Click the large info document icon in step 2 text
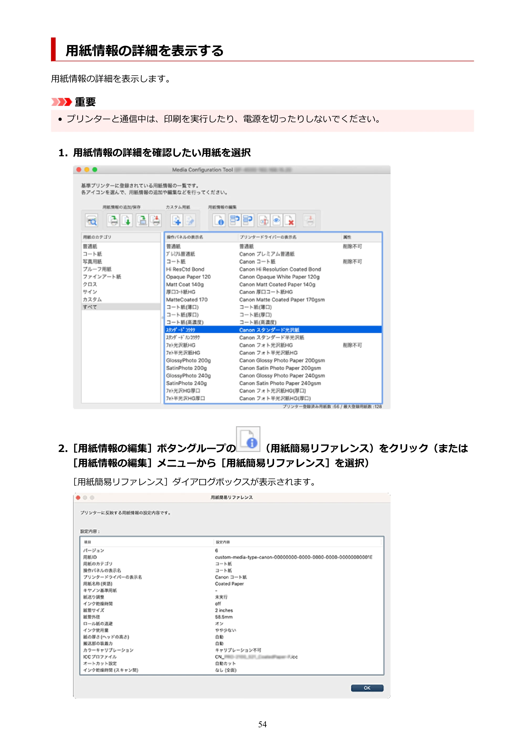This screenshot has height=743, width=525. click(x=248, y=439)
